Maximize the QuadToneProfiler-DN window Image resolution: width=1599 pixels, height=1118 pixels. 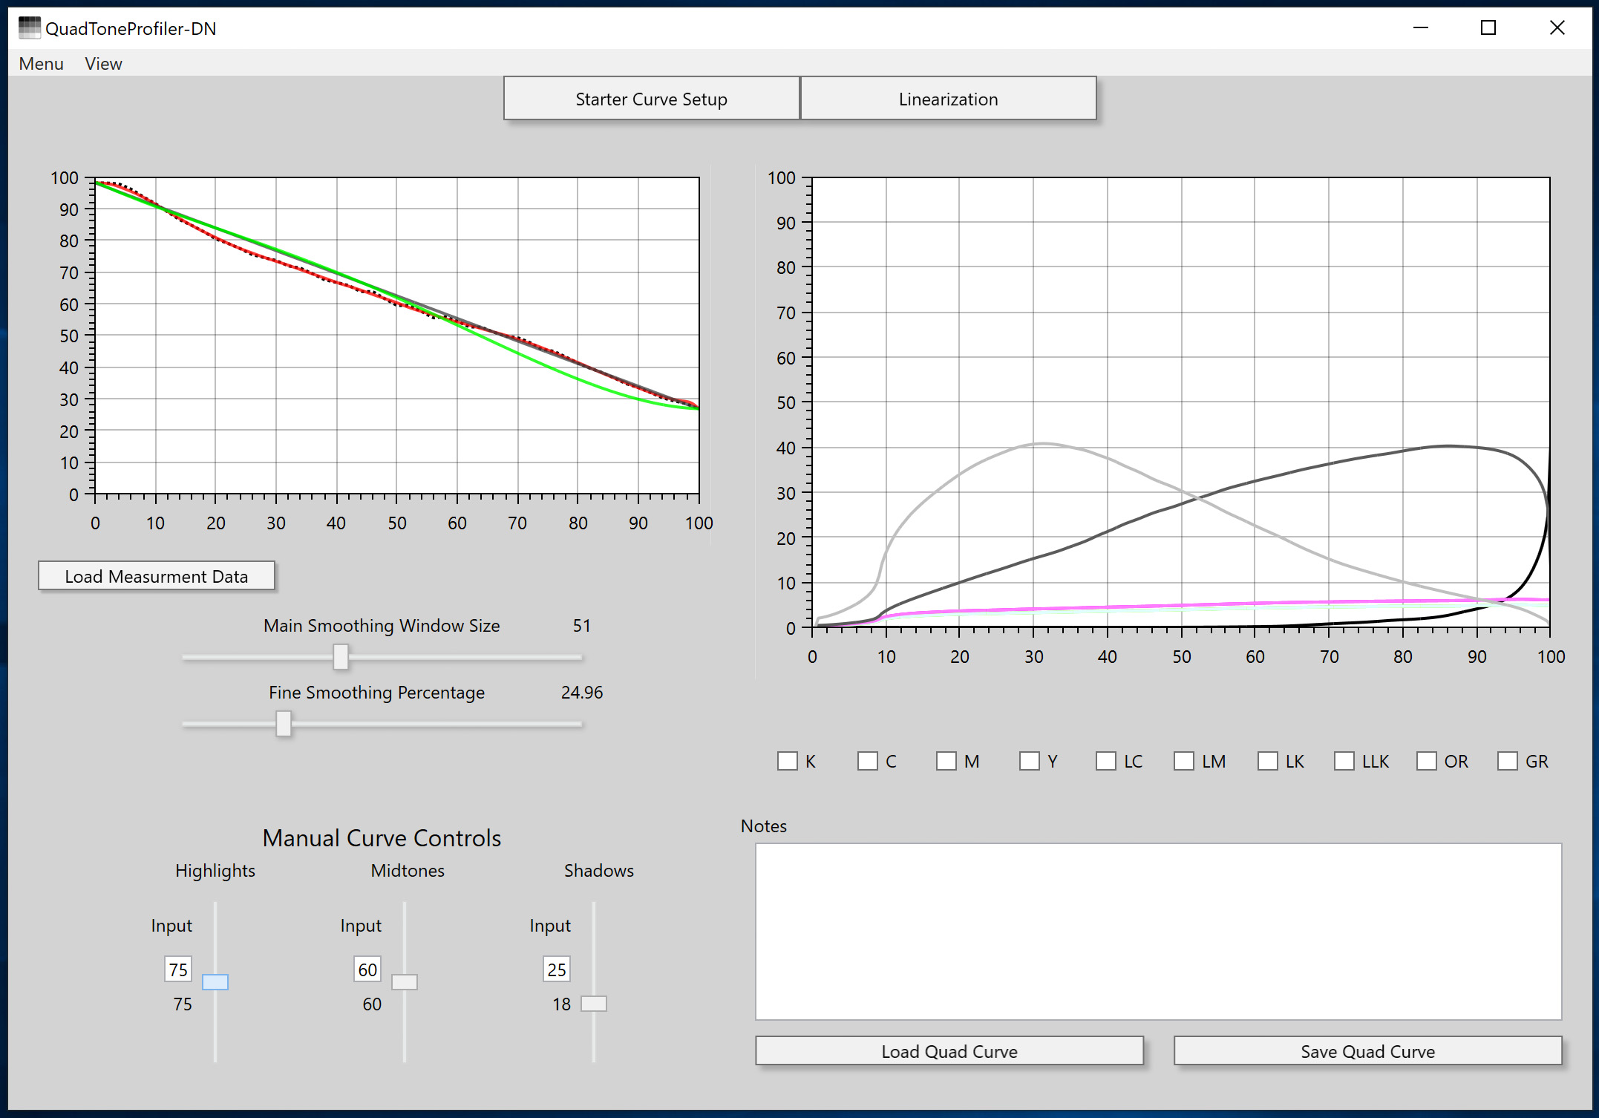pos(1488,28)
